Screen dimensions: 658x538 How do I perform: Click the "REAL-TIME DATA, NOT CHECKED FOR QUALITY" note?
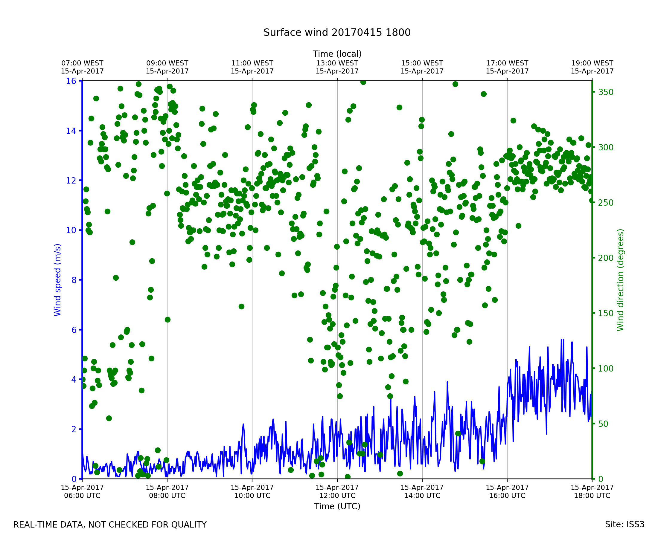tap(110, 525)
